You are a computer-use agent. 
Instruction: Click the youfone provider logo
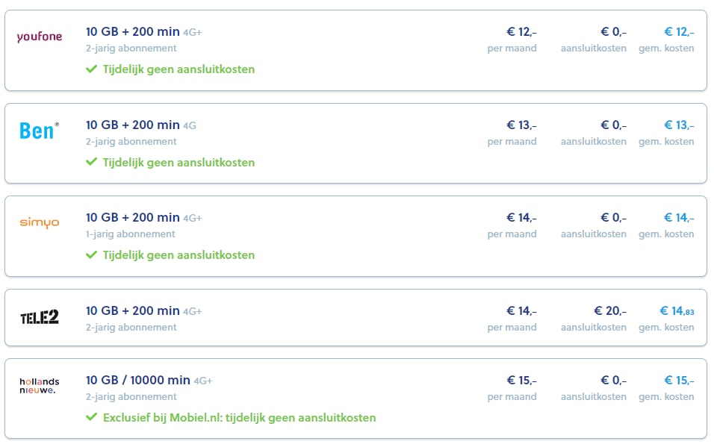(x=40, y=37)
